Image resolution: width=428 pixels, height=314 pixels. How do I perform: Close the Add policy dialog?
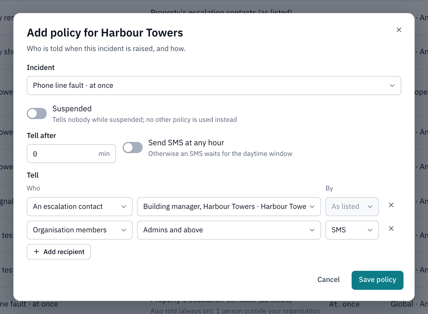pos(399,30)
